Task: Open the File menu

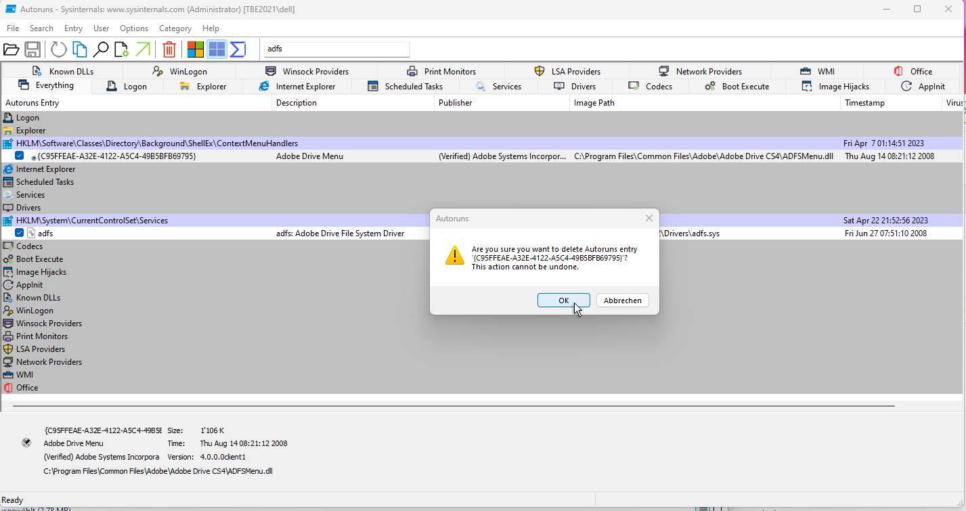Action: tap(13, 28)
